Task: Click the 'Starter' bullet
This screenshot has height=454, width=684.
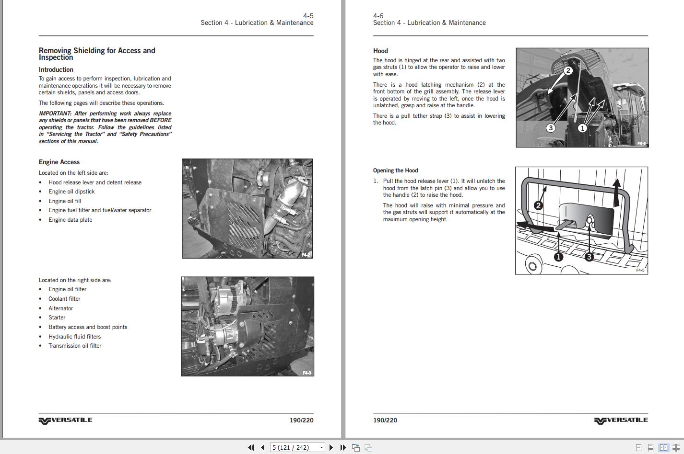Action: tap(57, 318)
